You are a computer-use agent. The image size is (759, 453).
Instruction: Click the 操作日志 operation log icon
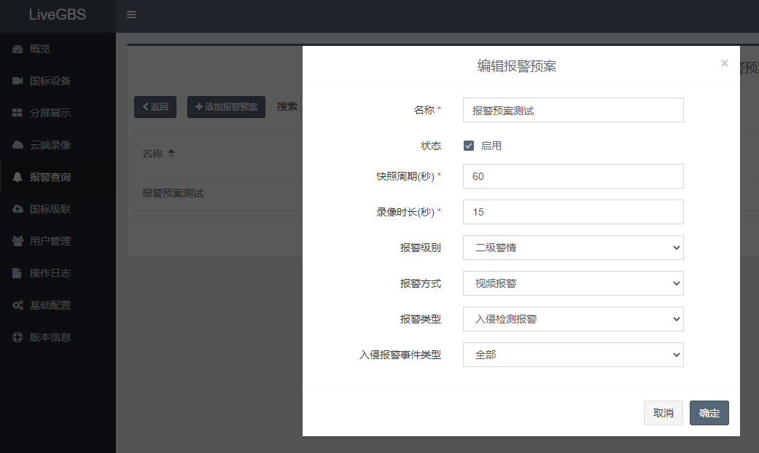pyautogui.click(x=16, y=272)
